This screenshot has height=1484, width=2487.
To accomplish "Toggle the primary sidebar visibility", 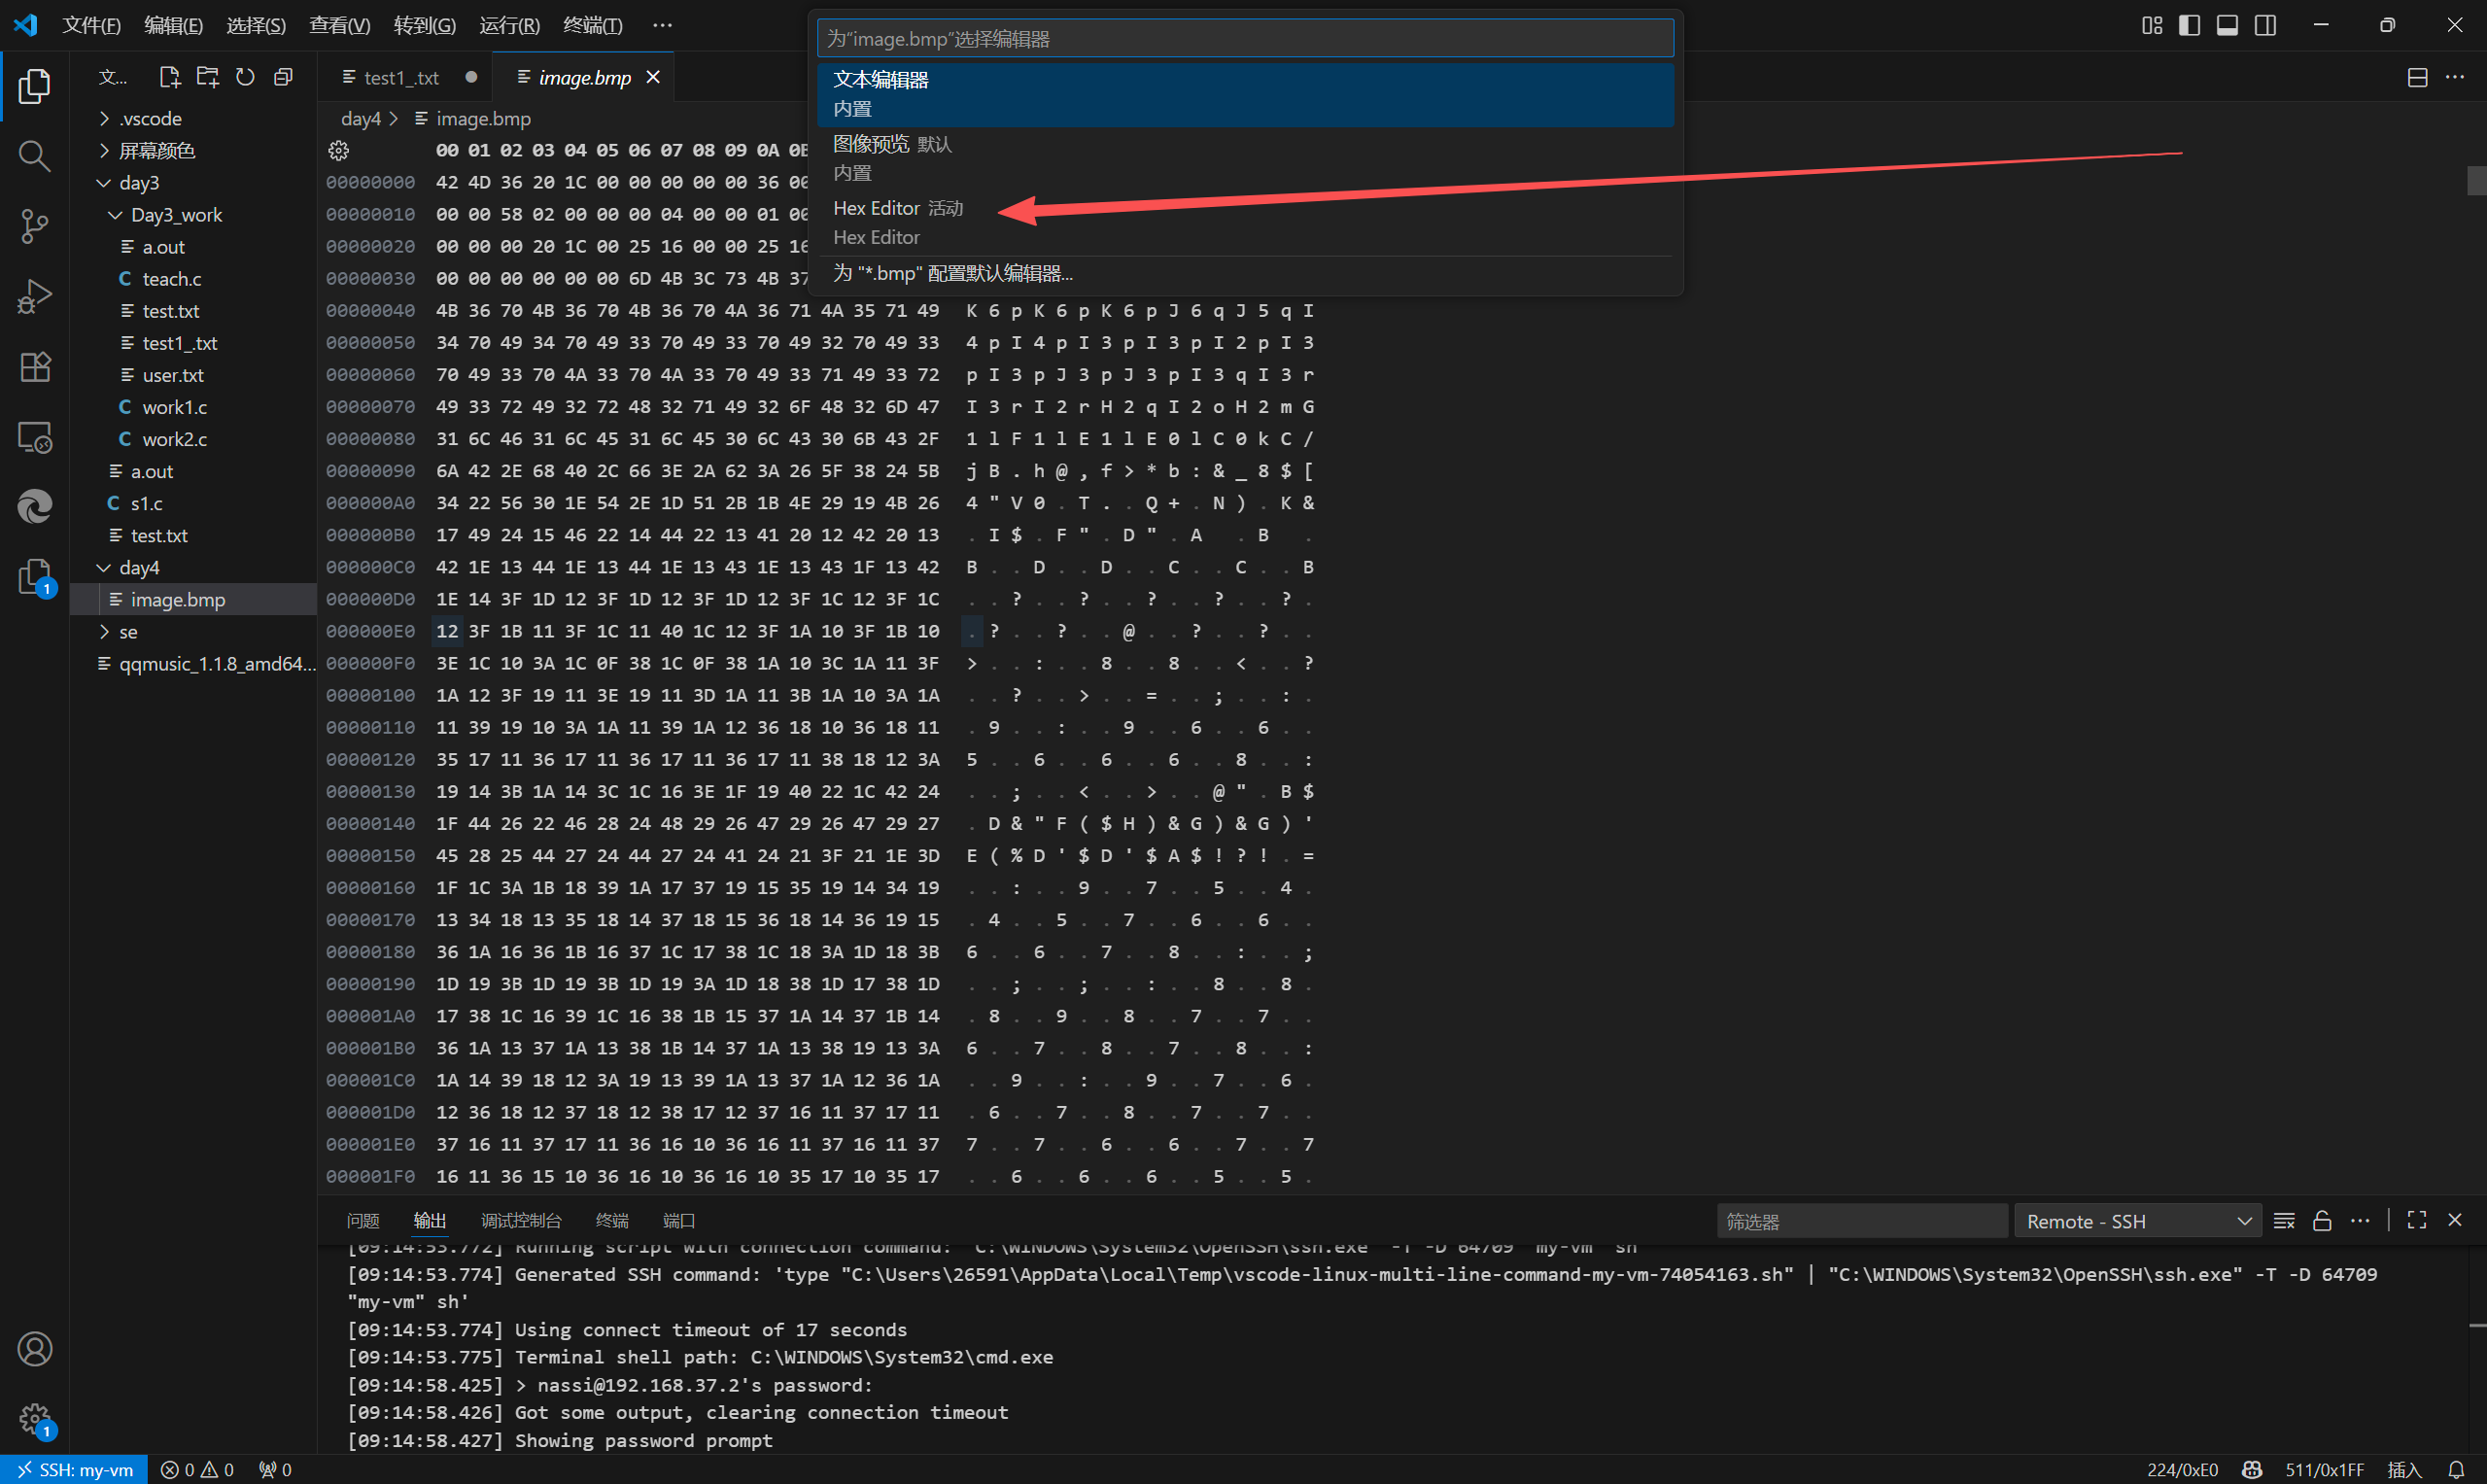I will 2189,25.
